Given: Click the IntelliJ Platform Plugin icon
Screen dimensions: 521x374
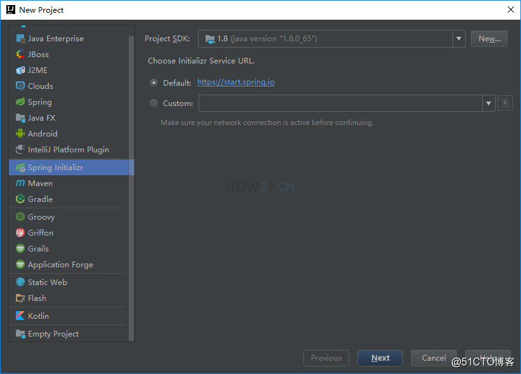Looking at the screenshot, I should (20, 149).
